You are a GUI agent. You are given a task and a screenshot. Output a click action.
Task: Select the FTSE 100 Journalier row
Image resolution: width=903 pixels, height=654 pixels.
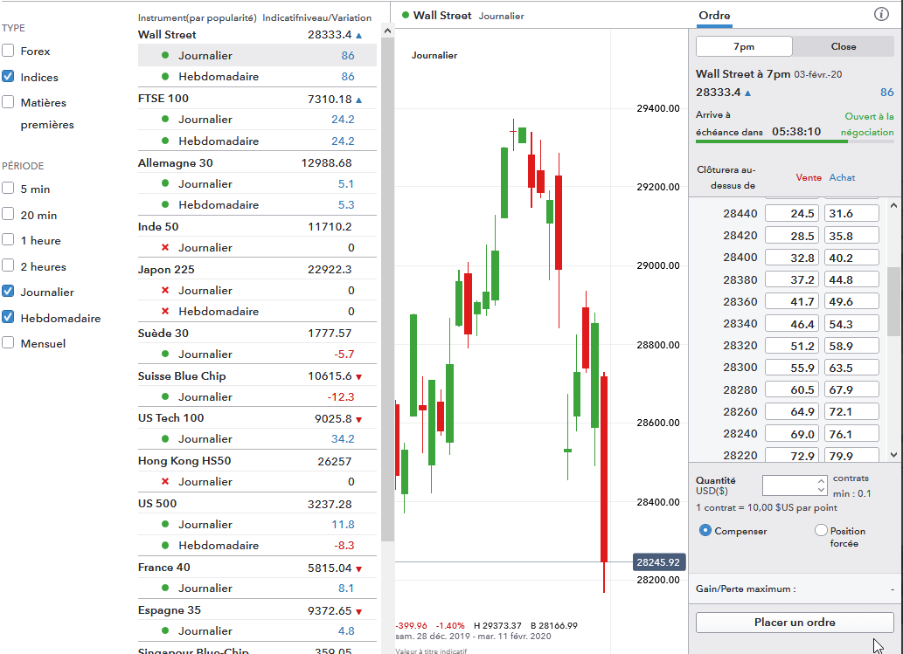[x=257, y=120]
